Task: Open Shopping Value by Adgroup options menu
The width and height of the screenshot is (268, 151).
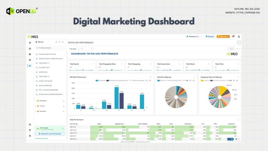Action: coord(238,77)
